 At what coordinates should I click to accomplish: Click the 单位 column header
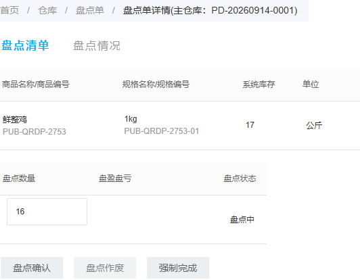[311, 85]
